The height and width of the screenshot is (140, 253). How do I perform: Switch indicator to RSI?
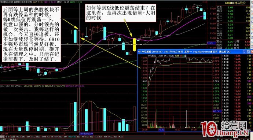78,136
